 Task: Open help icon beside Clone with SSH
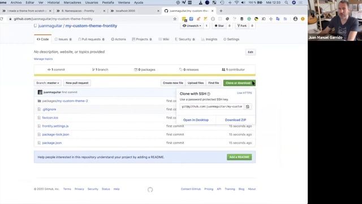pos(209,94)
